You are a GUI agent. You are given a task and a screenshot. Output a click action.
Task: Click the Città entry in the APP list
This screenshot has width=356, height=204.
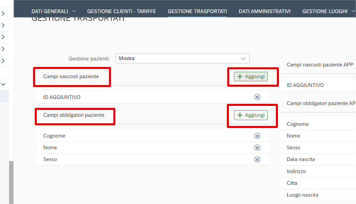pyautogui.click(x=292, y=183)
